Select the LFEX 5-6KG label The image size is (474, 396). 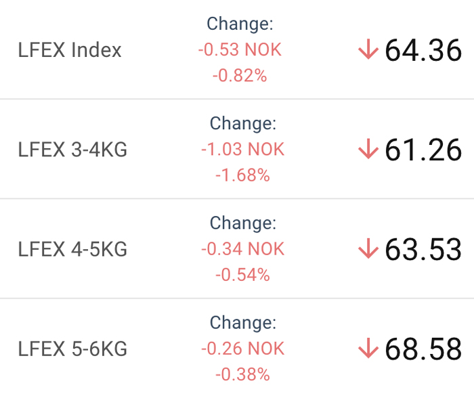point(72,349)
